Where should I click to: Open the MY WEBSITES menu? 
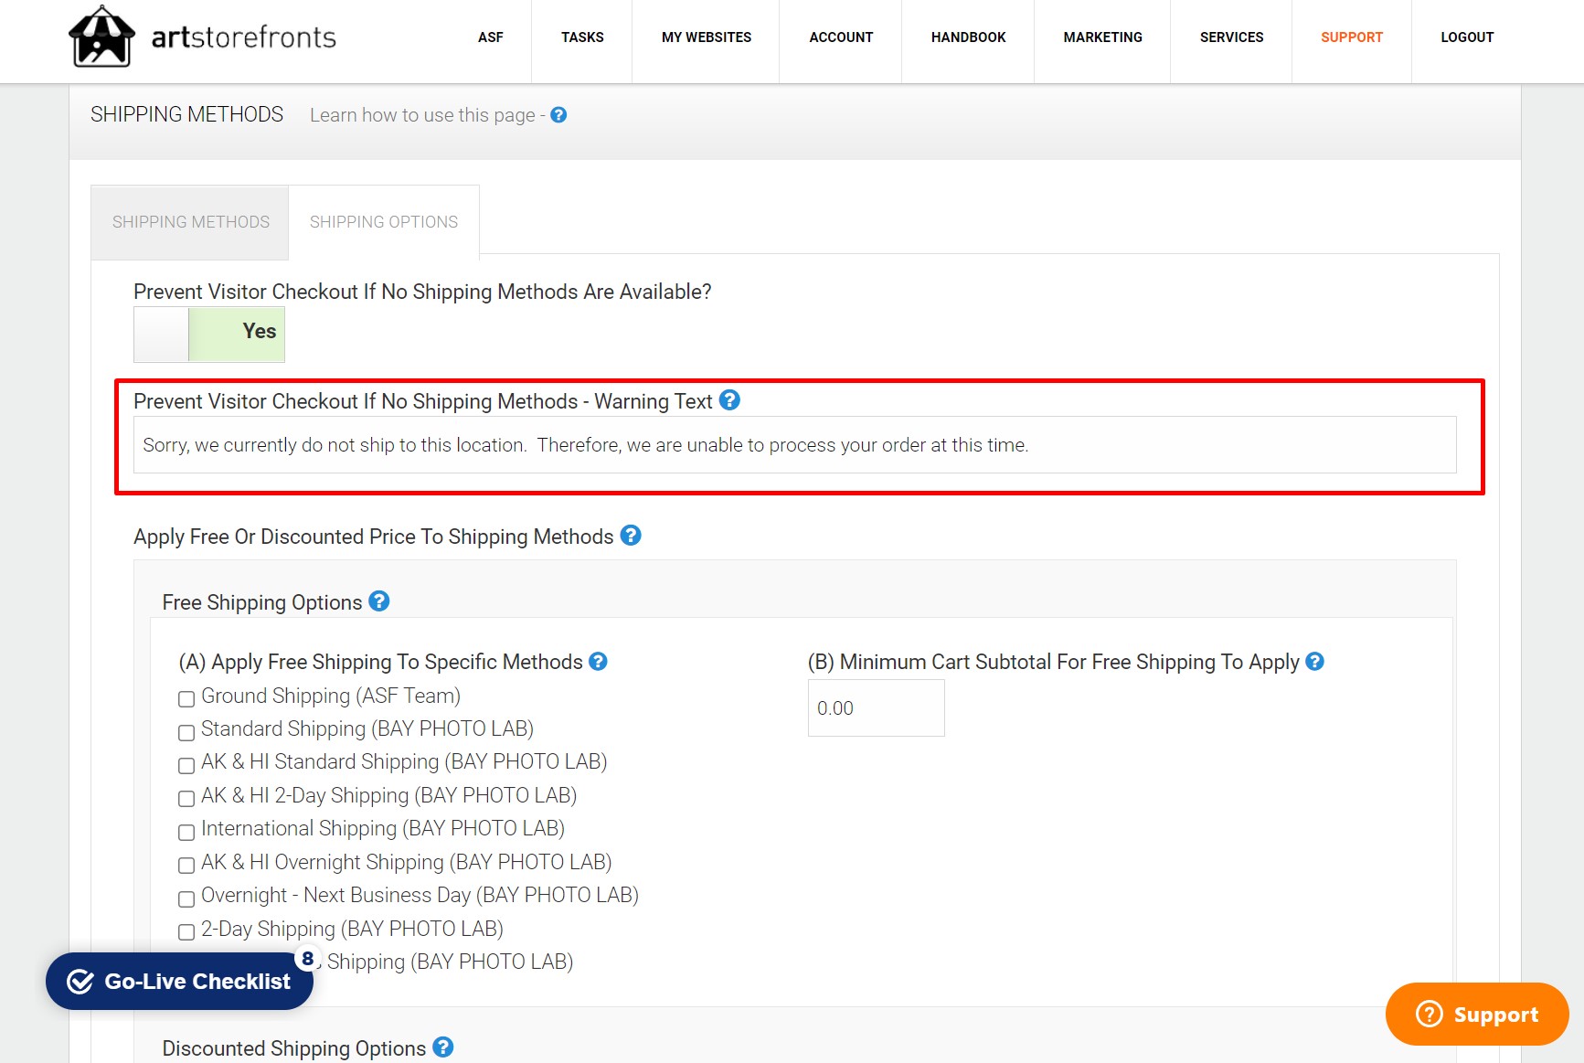tap(707, 37)
